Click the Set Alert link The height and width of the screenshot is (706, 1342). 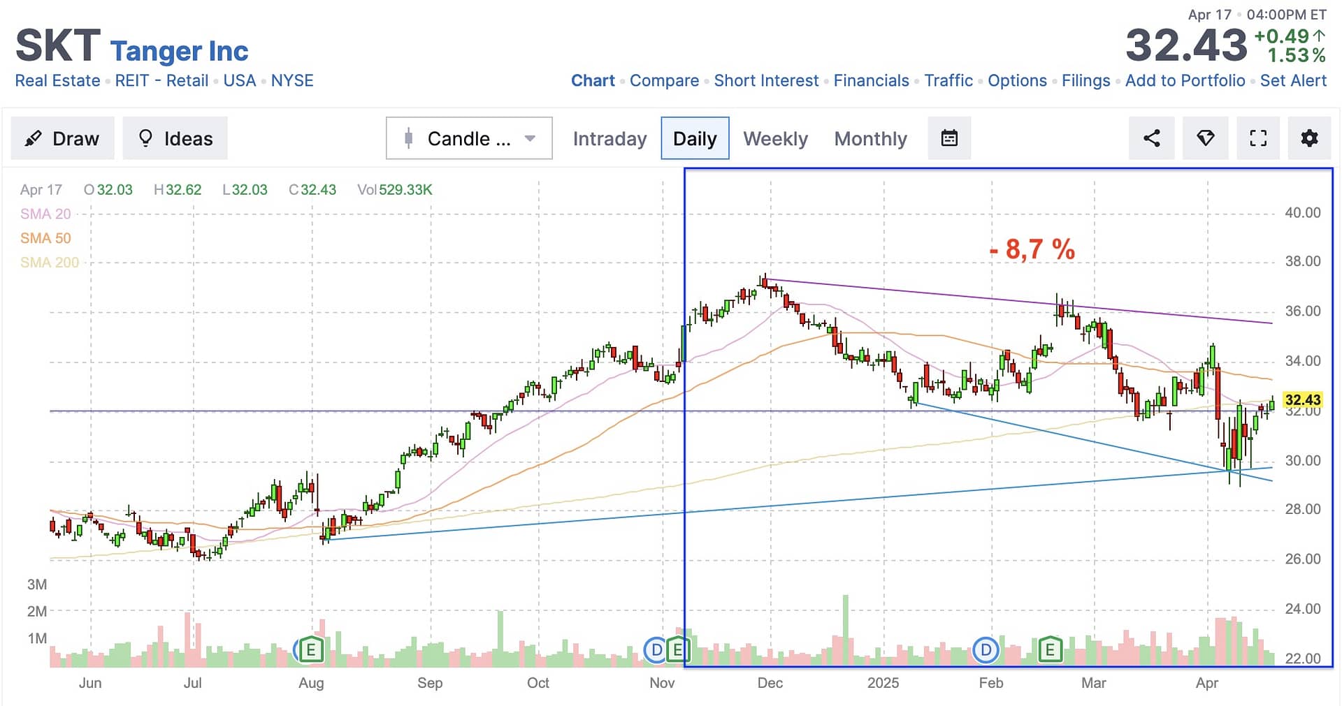[1293, 81]
